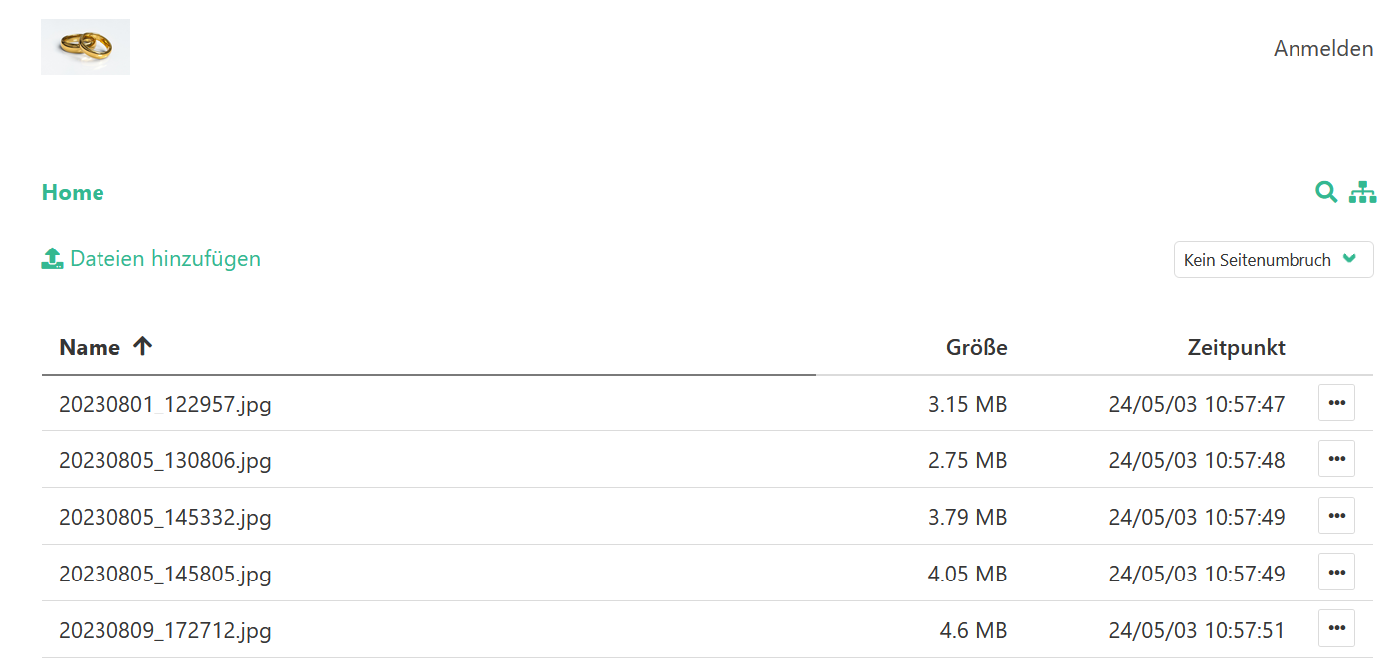This screenshot has width=1399, height=663.
Task: Click the folder tree navigation icon
Action: coord(1362,192)
